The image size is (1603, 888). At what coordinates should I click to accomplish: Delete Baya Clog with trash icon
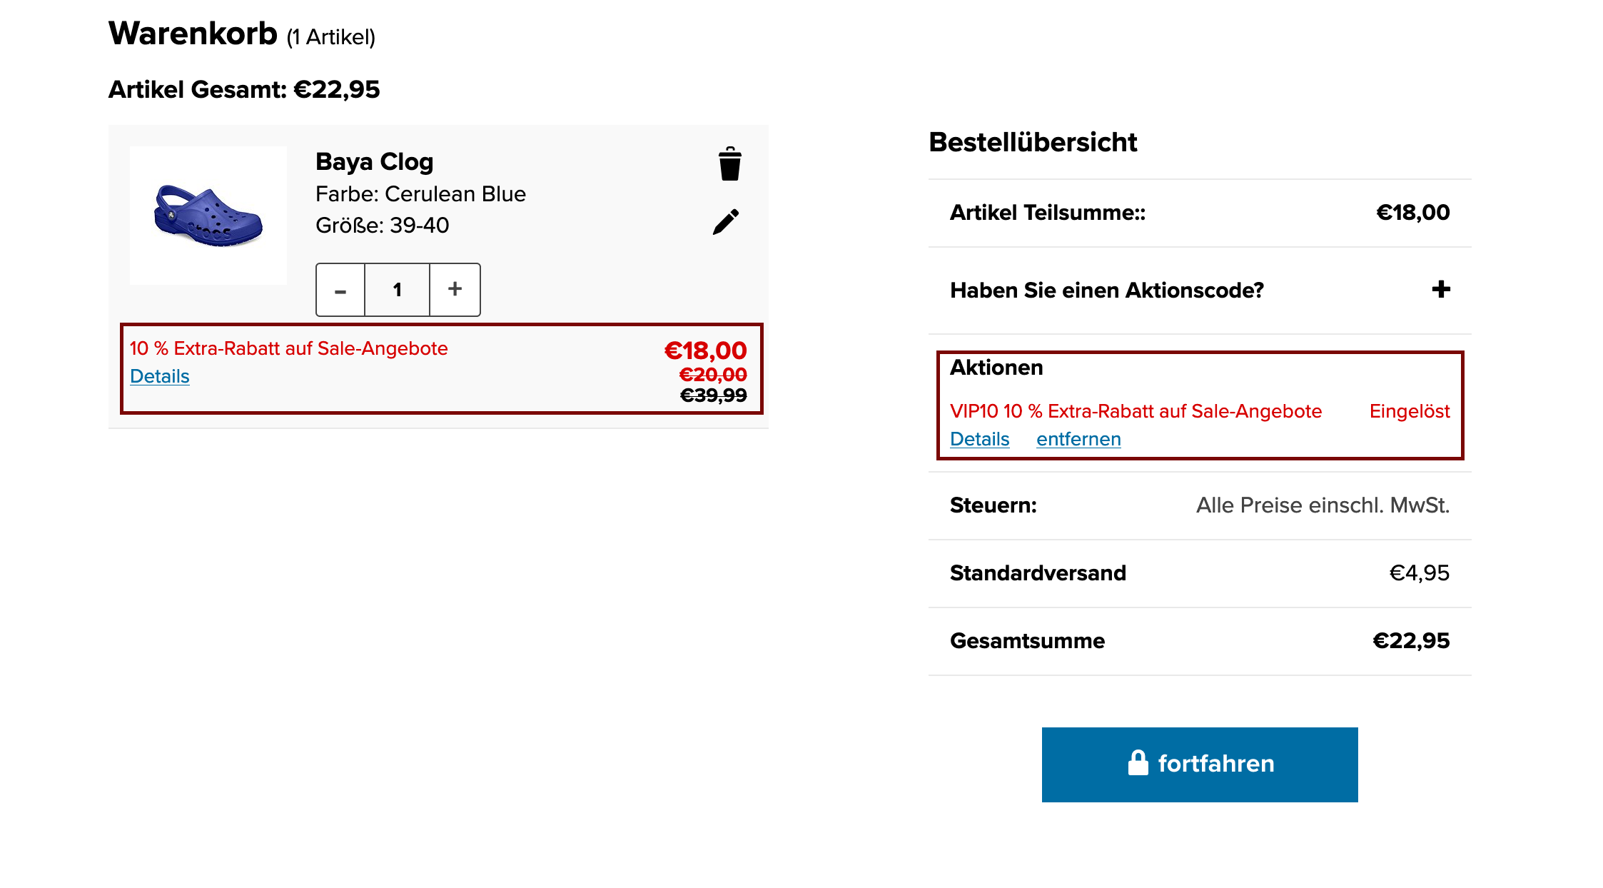729,163
